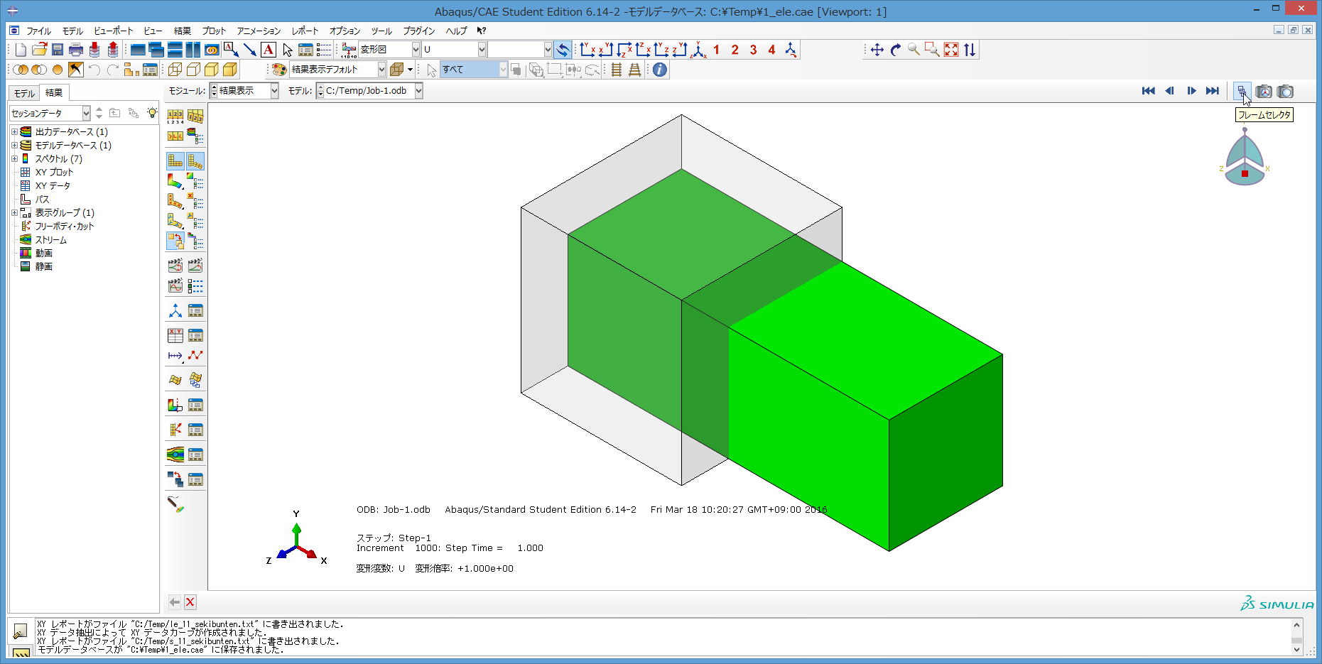Image resolution: width=1322 pixels, height=664 pixels.
Task: Open the アニメーション menu
Action: [x=259, y=31]
